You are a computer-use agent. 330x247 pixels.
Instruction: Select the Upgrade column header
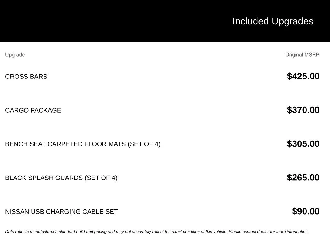tap(15, 55)
